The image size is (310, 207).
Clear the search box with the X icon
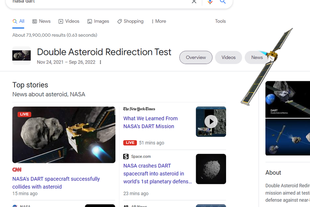click(x=194, y=2)
